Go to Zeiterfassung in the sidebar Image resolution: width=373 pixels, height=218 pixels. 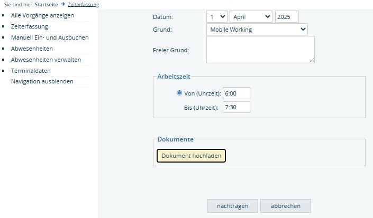click(x=30, y=26)
